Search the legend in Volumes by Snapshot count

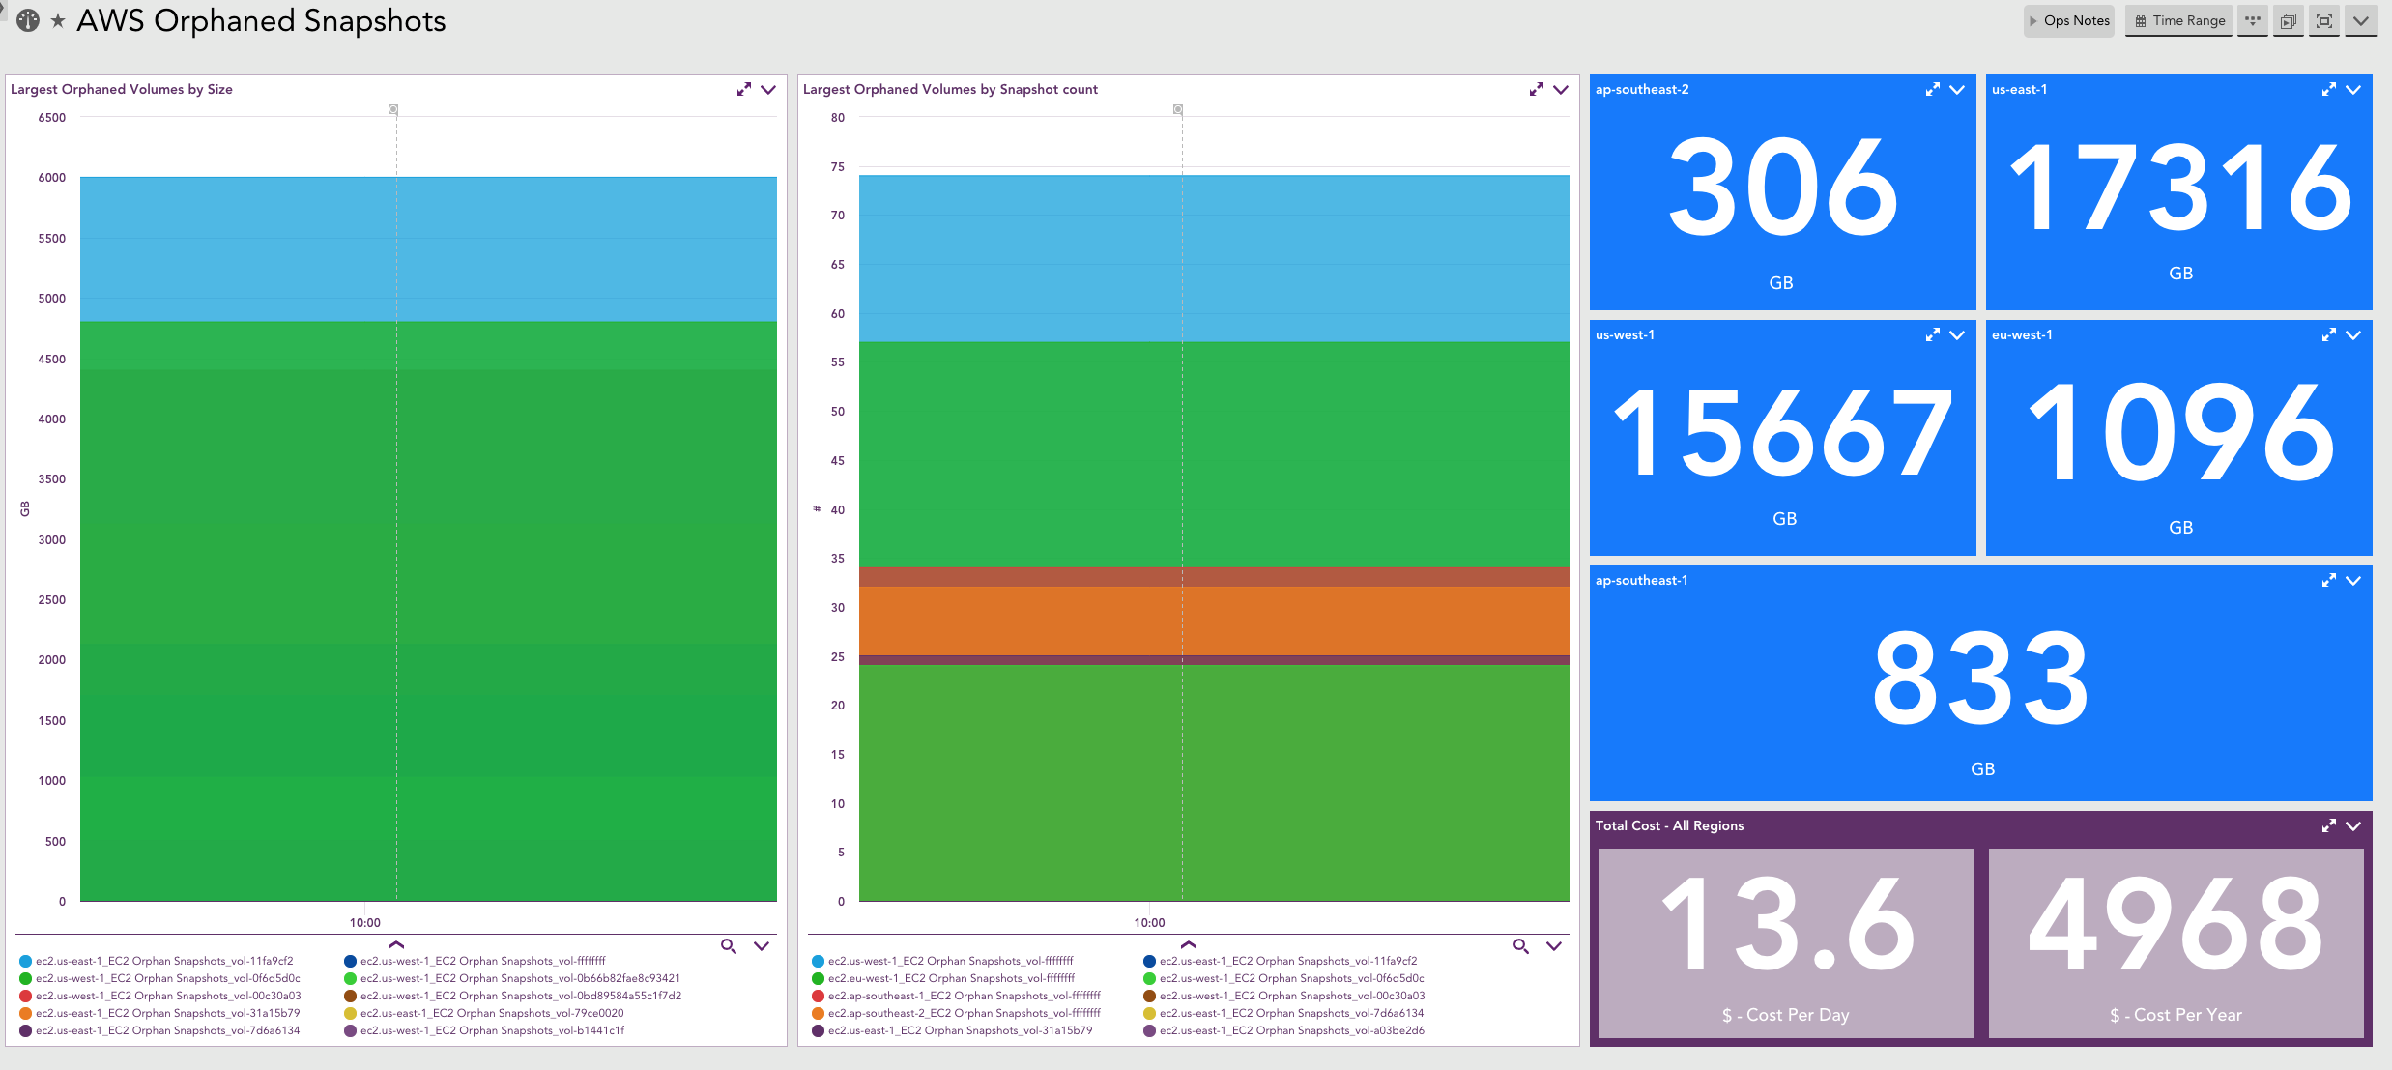[1521, 946]
